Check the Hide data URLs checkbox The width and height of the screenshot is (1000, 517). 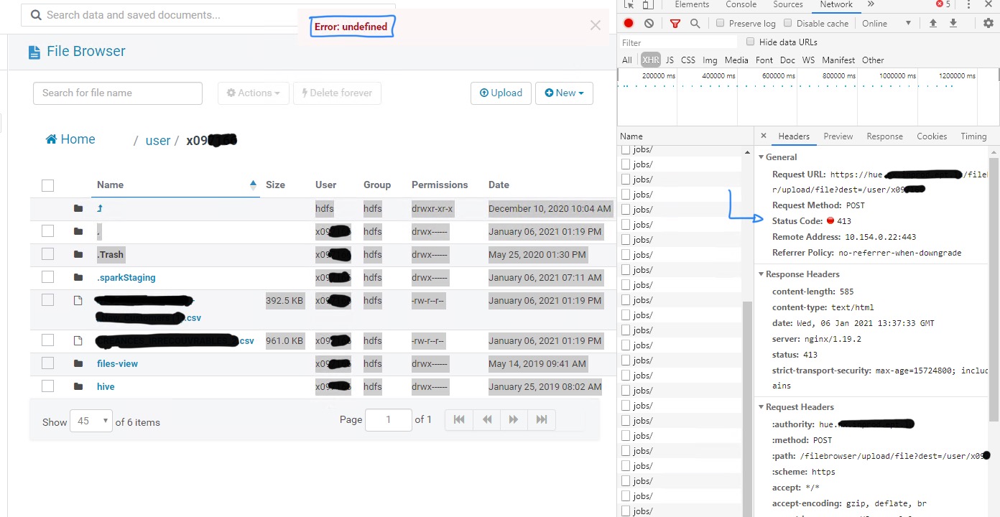(x=751, y=42)
